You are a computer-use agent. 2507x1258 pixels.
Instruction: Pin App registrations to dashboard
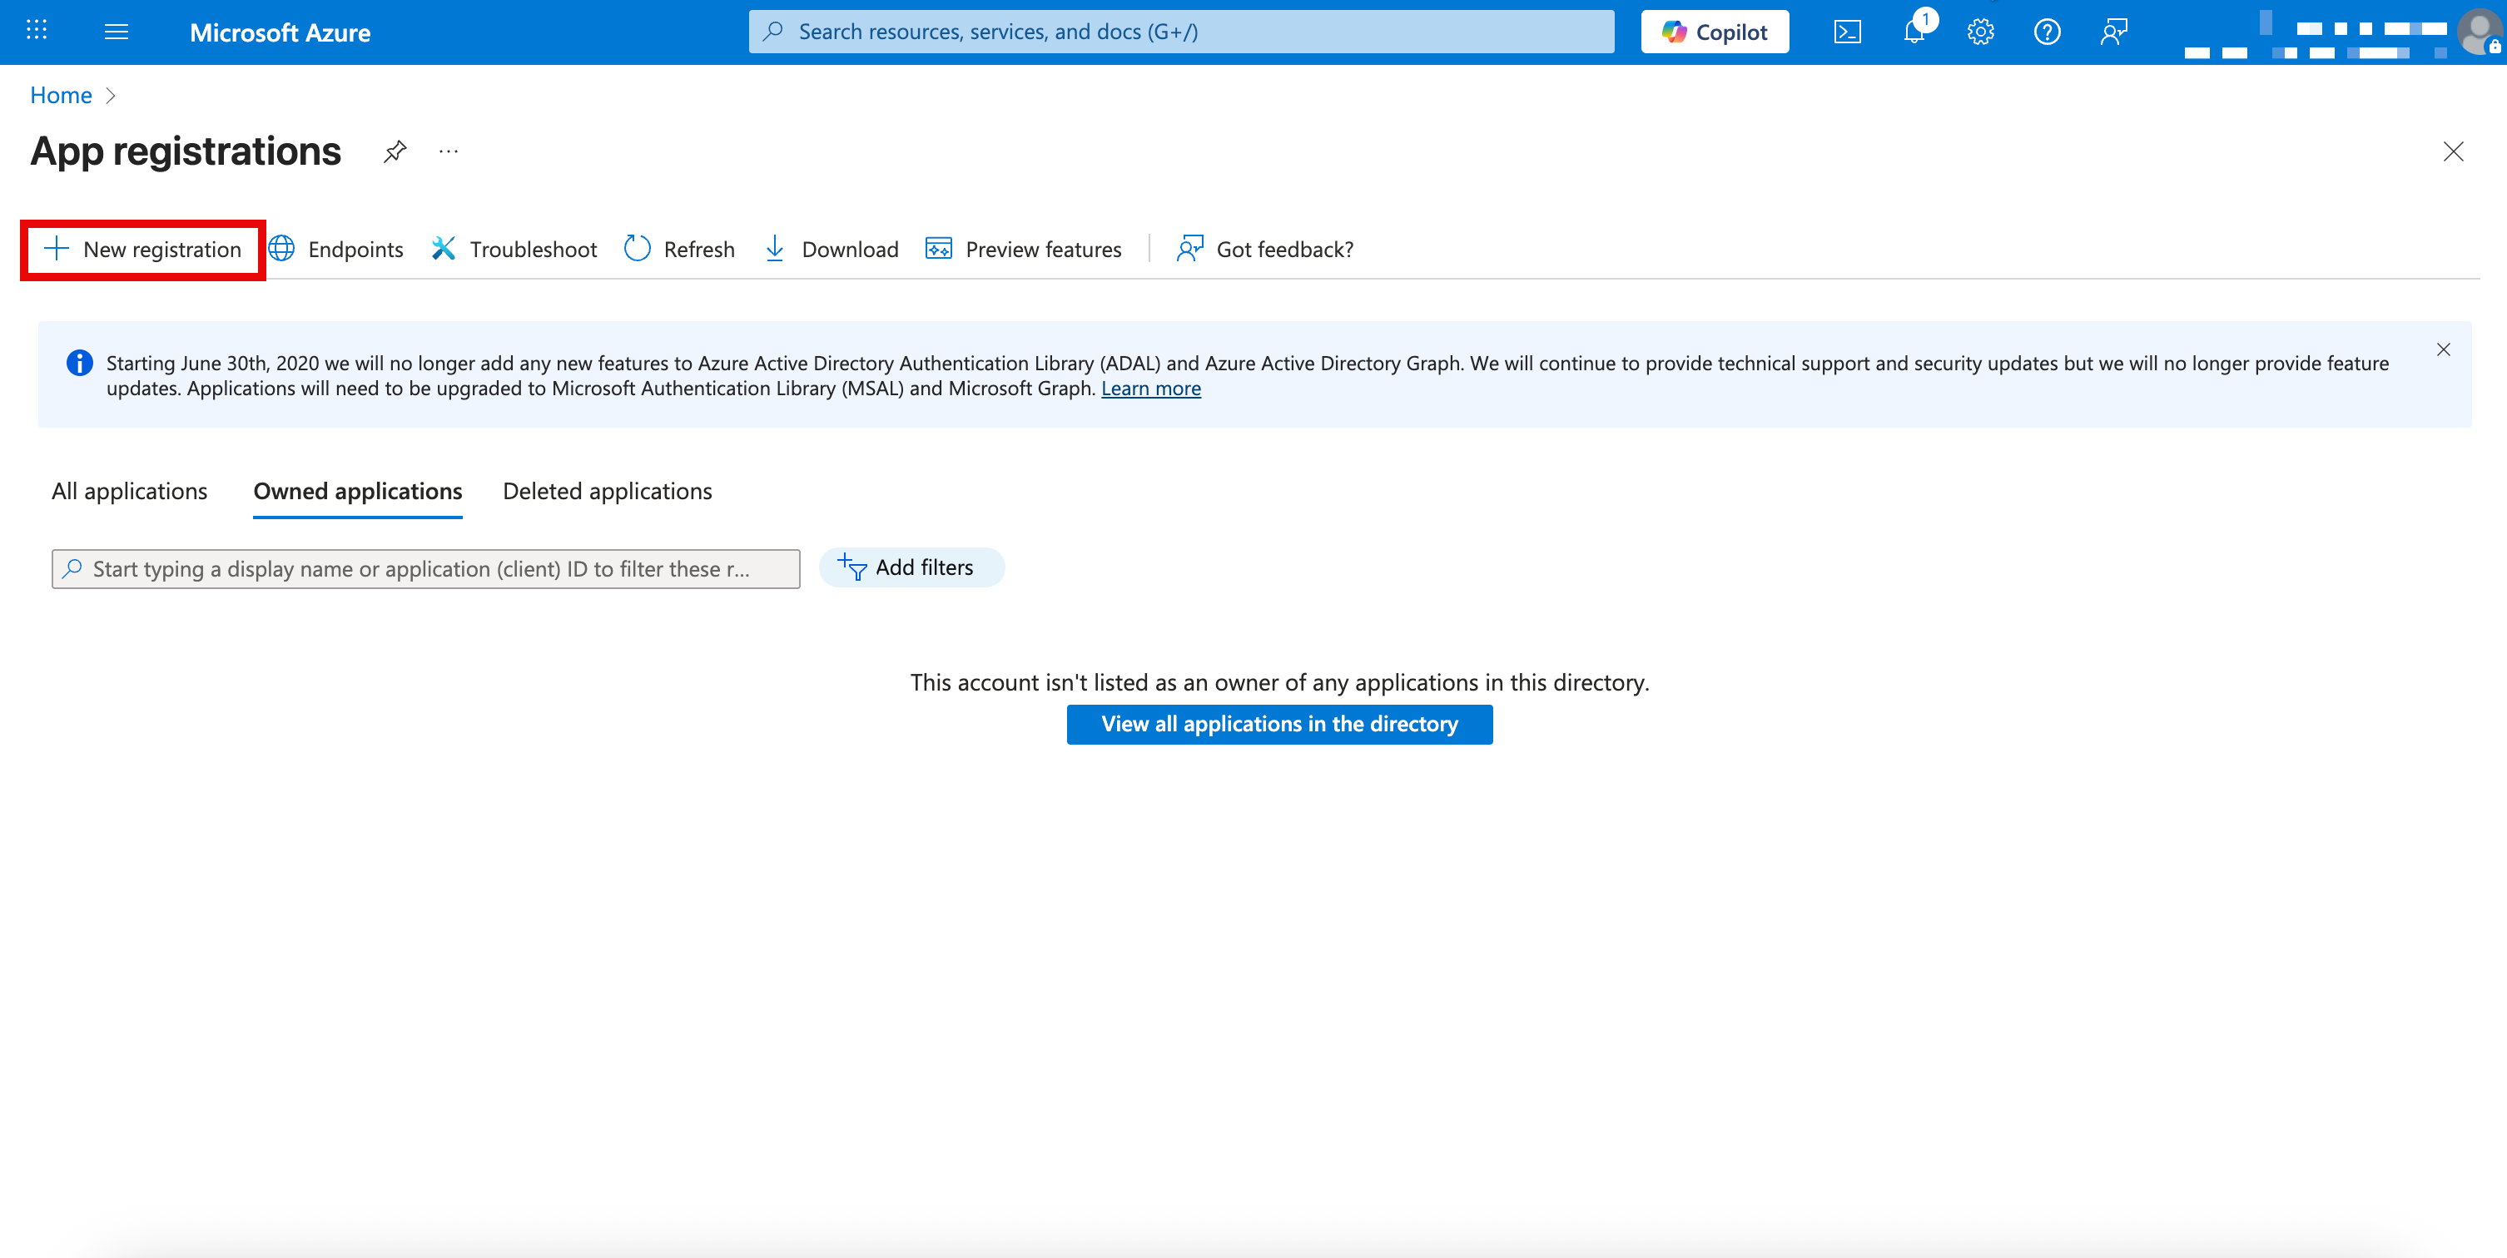coord(395,151)
